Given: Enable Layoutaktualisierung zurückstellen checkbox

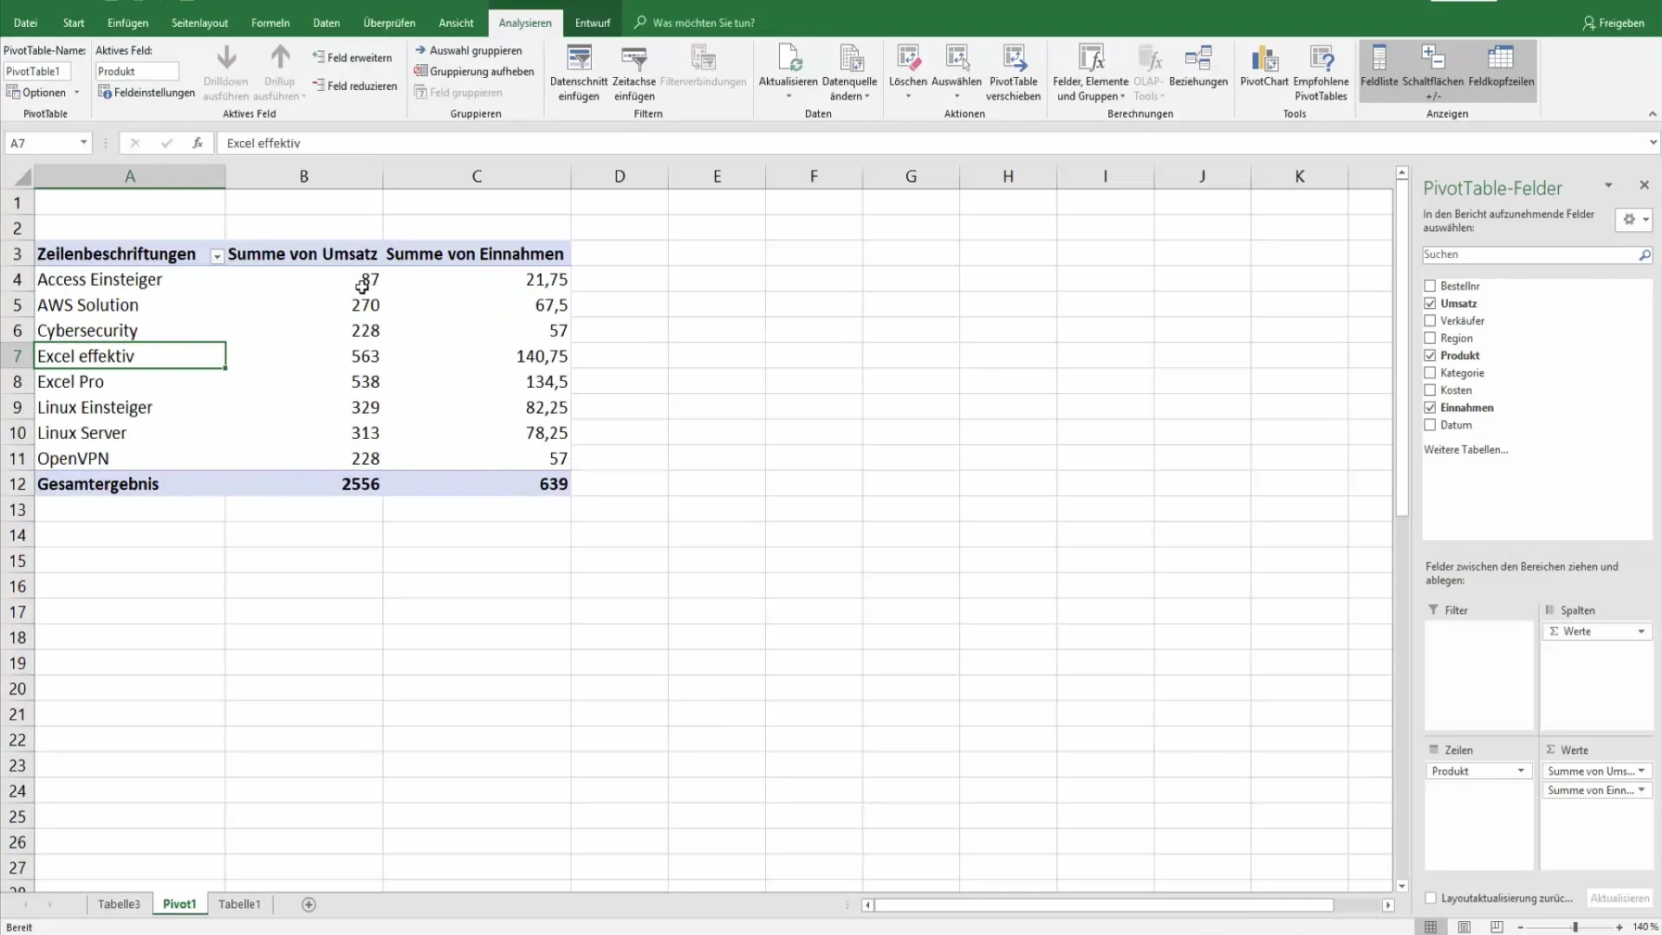Looking at the screenshot, I should 1431,898.
